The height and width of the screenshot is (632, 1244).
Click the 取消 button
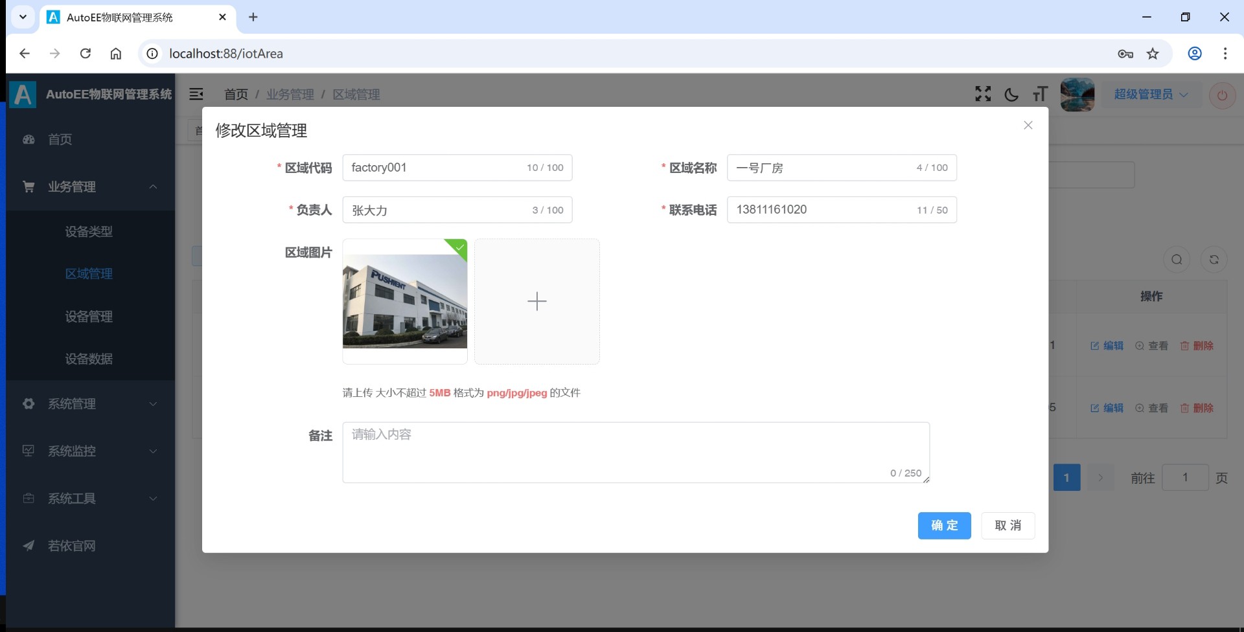click(1008, 525)
